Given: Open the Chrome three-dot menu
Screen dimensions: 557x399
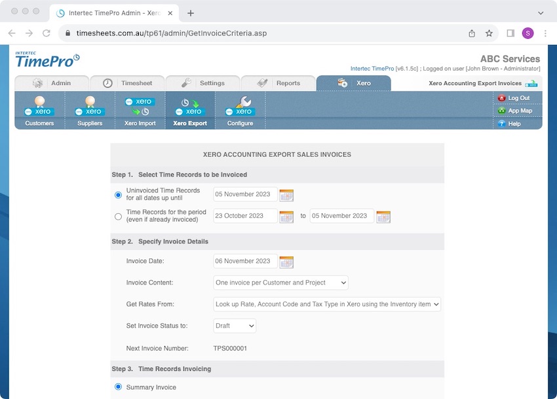Looking at the screenshot, I should pos(545,33).
